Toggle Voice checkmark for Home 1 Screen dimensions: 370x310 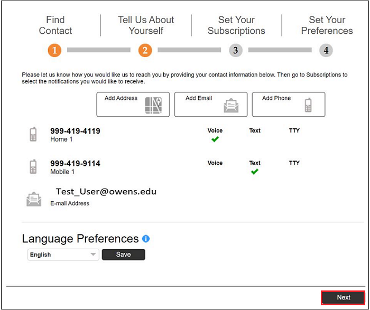(215, 139)
